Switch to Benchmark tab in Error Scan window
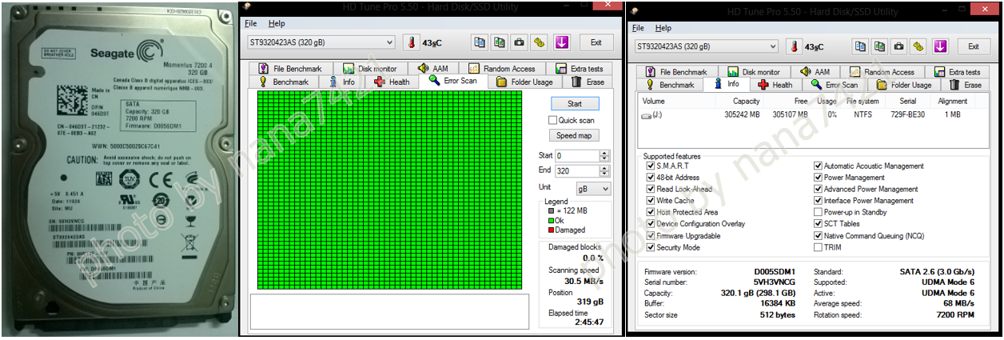Viewport: 1004px width, 340px height. pos(284,82)
